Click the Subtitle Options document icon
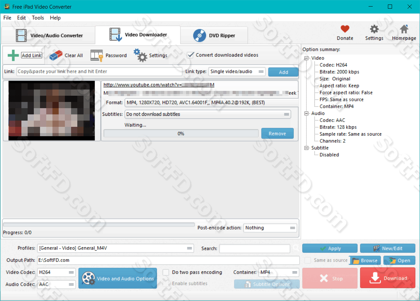420x301 pixels. coord(248,284)
